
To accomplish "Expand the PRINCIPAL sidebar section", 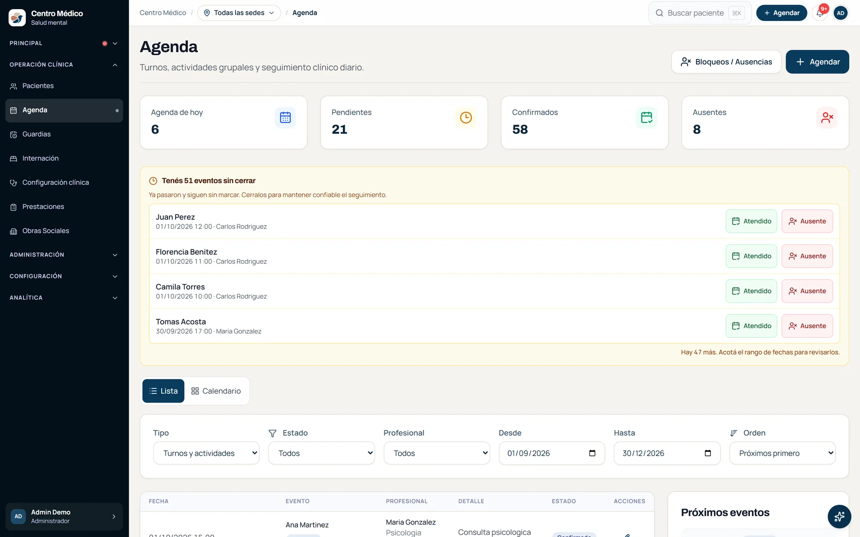I will click(64, 43).
